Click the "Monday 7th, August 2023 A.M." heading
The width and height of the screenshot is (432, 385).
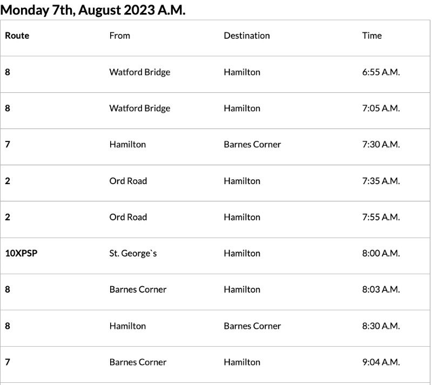(x=93, y=10)
